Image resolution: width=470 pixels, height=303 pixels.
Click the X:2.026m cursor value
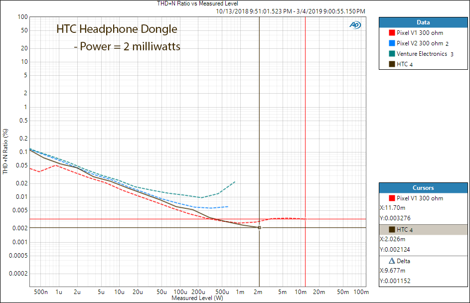pyautogui.click(x=392, y=239)
